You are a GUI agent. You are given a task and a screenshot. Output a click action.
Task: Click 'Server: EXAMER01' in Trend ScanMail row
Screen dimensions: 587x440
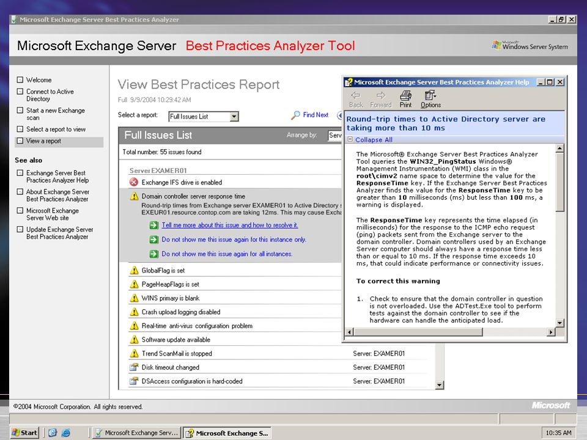tap(378, 354)
